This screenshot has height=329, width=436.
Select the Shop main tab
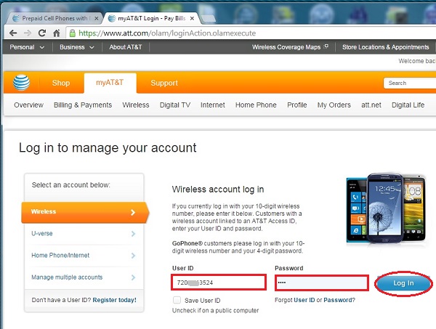[61, 83]
